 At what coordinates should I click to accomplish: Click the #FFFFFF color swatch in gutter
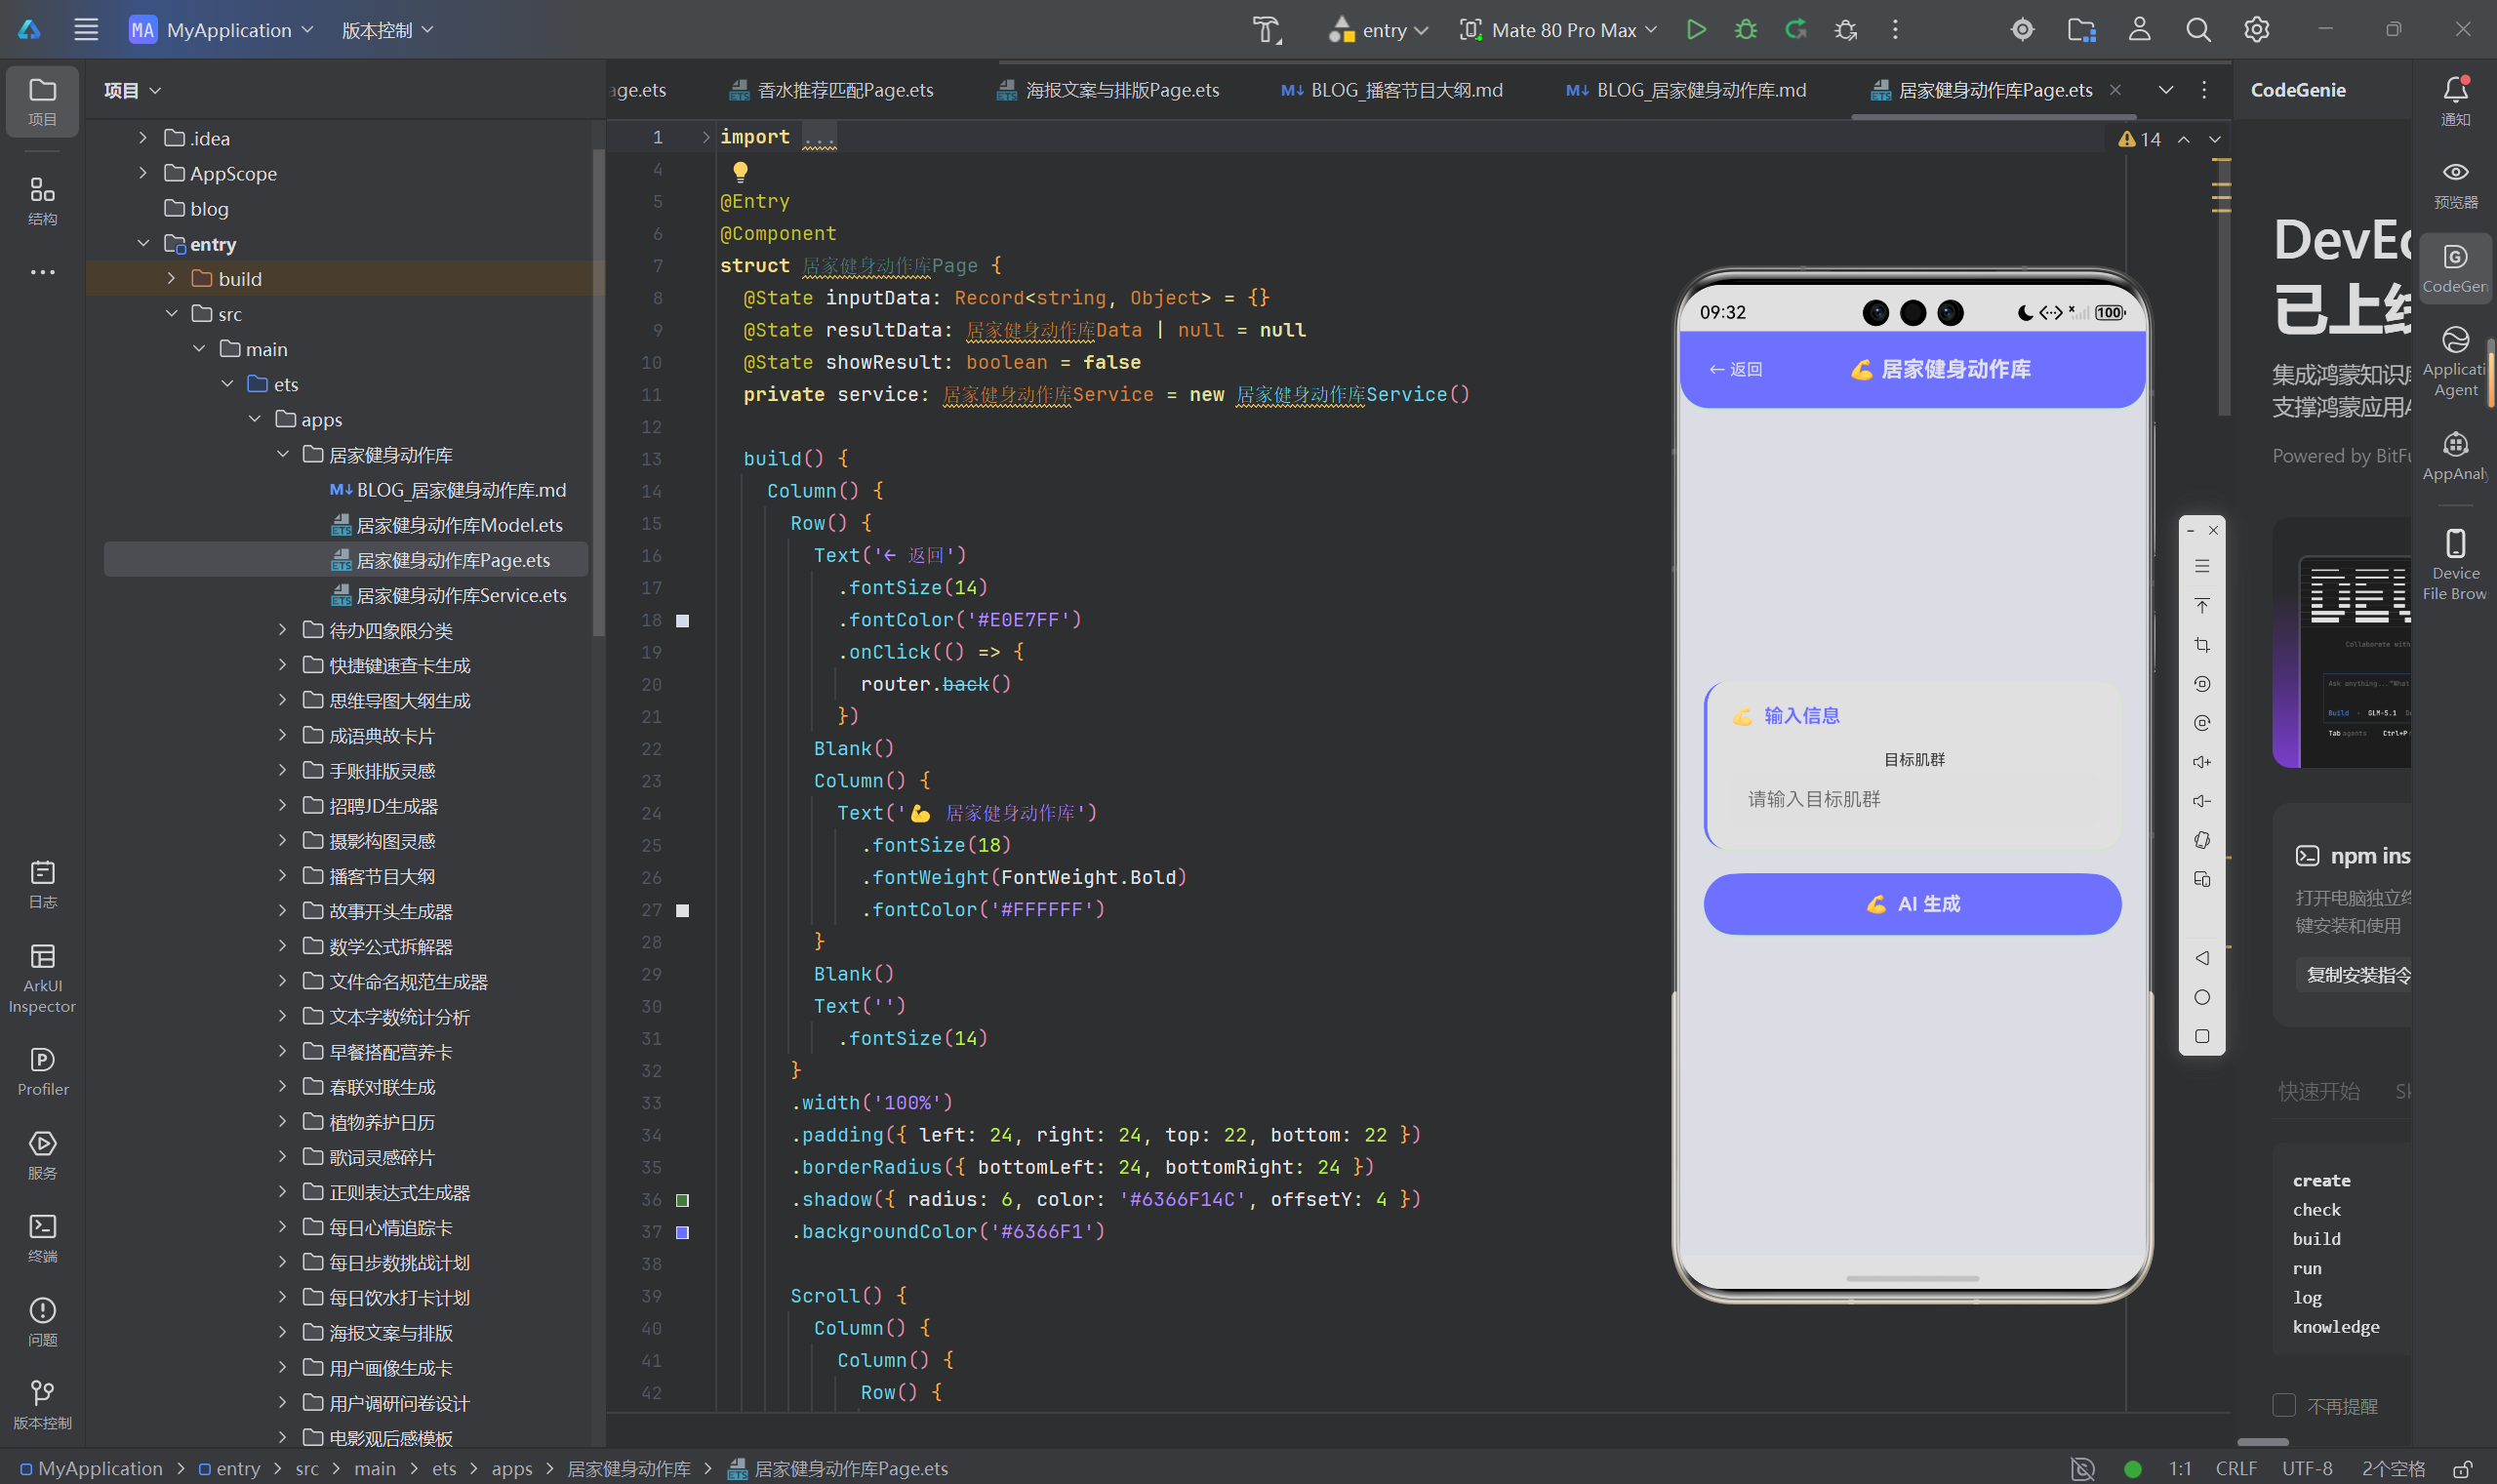(682, 910)
